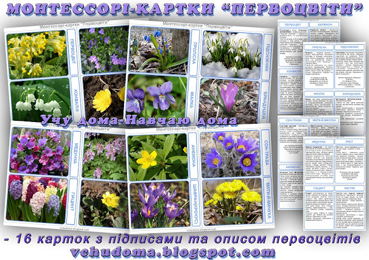The width and height of the screenshot is (369, 260).
Task: Click vertical ПЕРВОЦВІТ label beside primrose photo
Action: [73, 52]
